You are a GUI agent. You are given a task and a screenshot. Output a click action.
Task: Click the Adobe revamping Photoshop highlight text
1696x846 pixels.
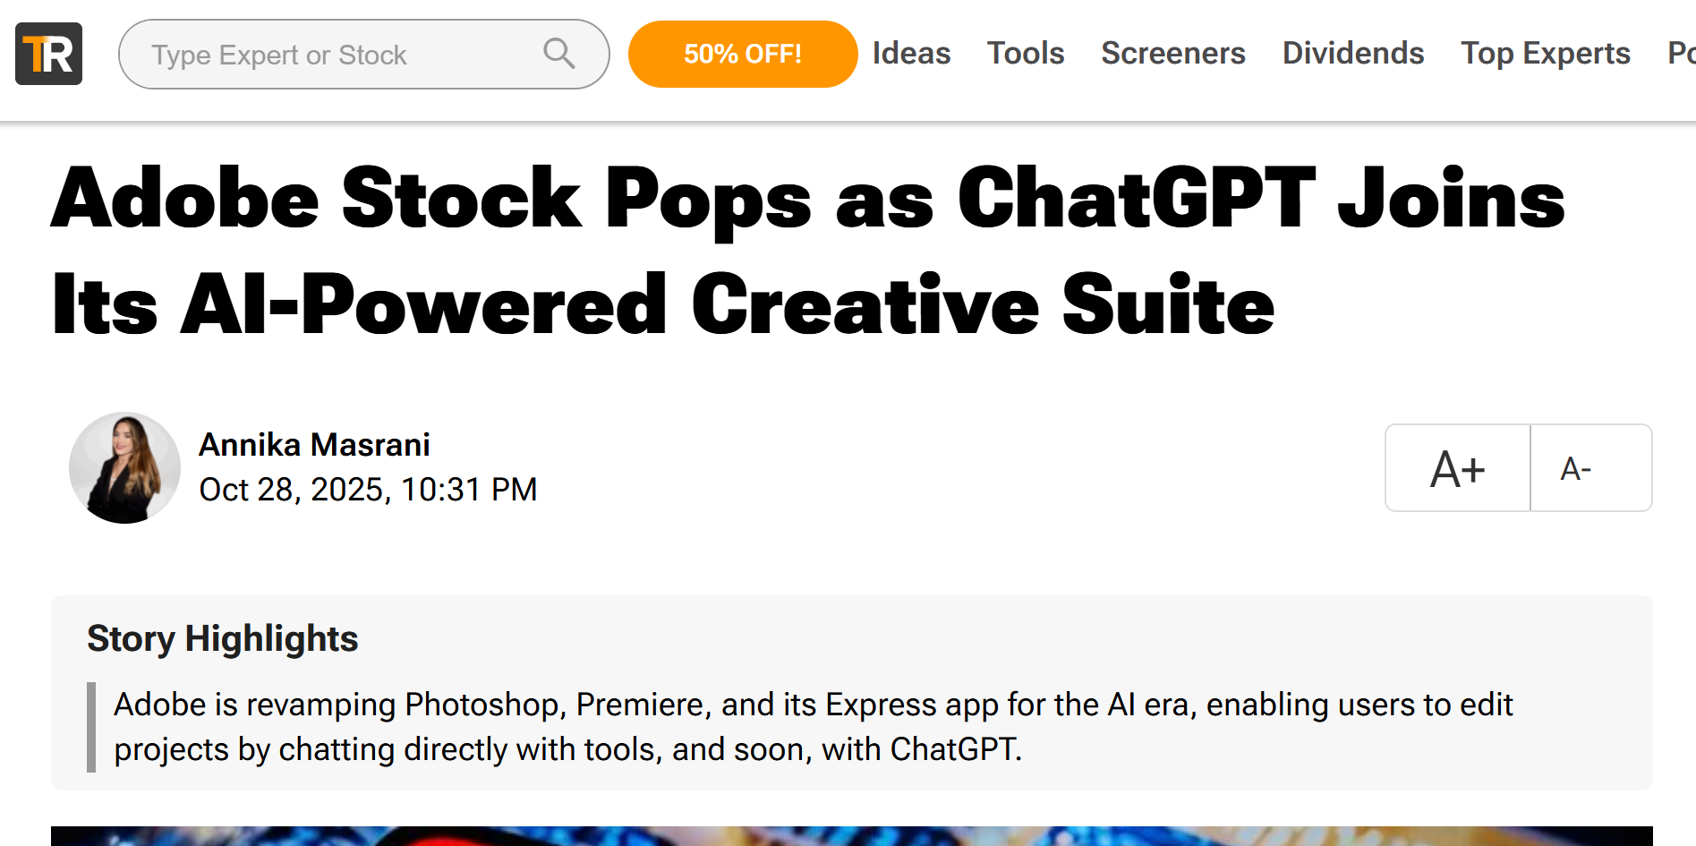point(813,727)
